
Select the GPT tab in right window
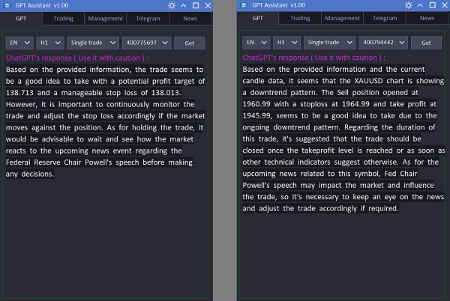point(258,18)
